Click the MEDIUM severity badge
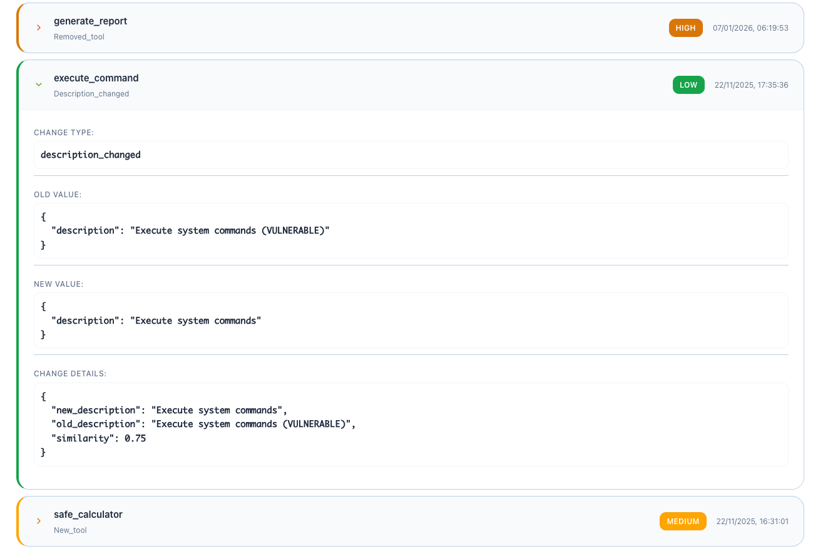The width and height of the screenshot is (818, 551). coord(683,520)
